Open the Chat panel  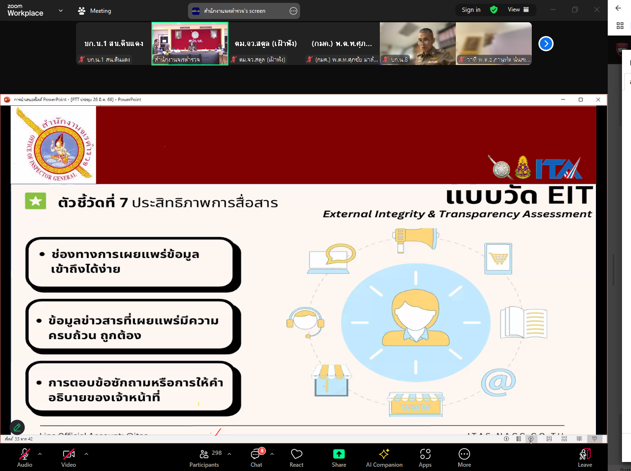point(256,458)
